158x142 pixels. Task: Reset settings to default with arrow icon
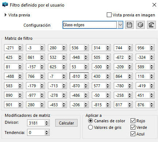[151, 25]
